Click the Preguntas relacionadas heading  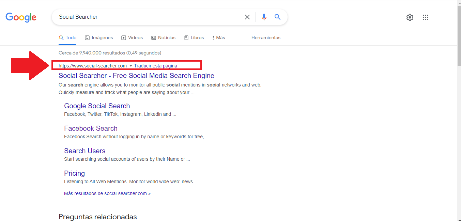(x=98, y=217)
